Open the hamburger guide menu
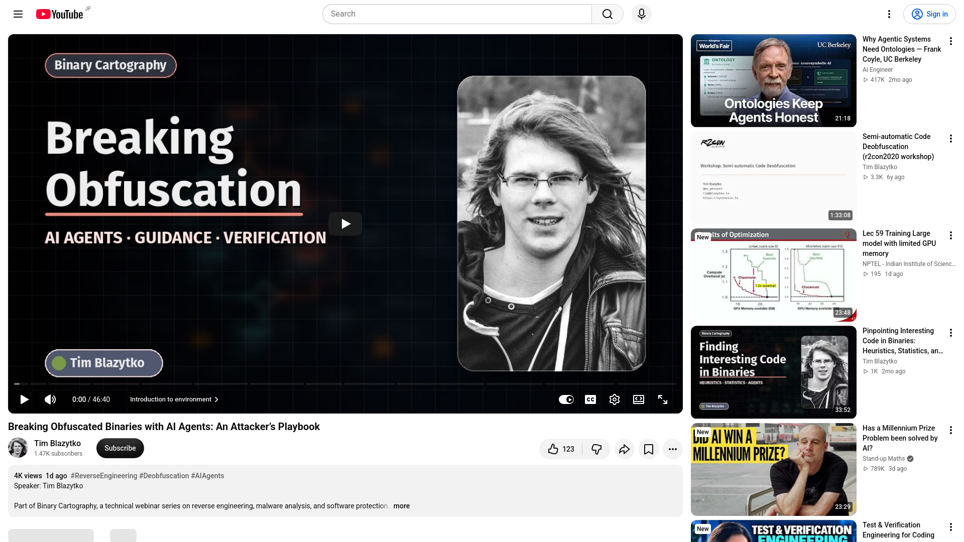The width and height of the screenshot is (964, 542). click(18, 14)
